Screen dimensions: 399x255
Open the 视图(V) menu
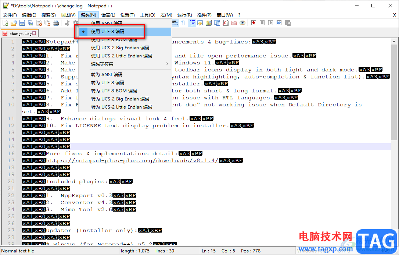point(68,15)
